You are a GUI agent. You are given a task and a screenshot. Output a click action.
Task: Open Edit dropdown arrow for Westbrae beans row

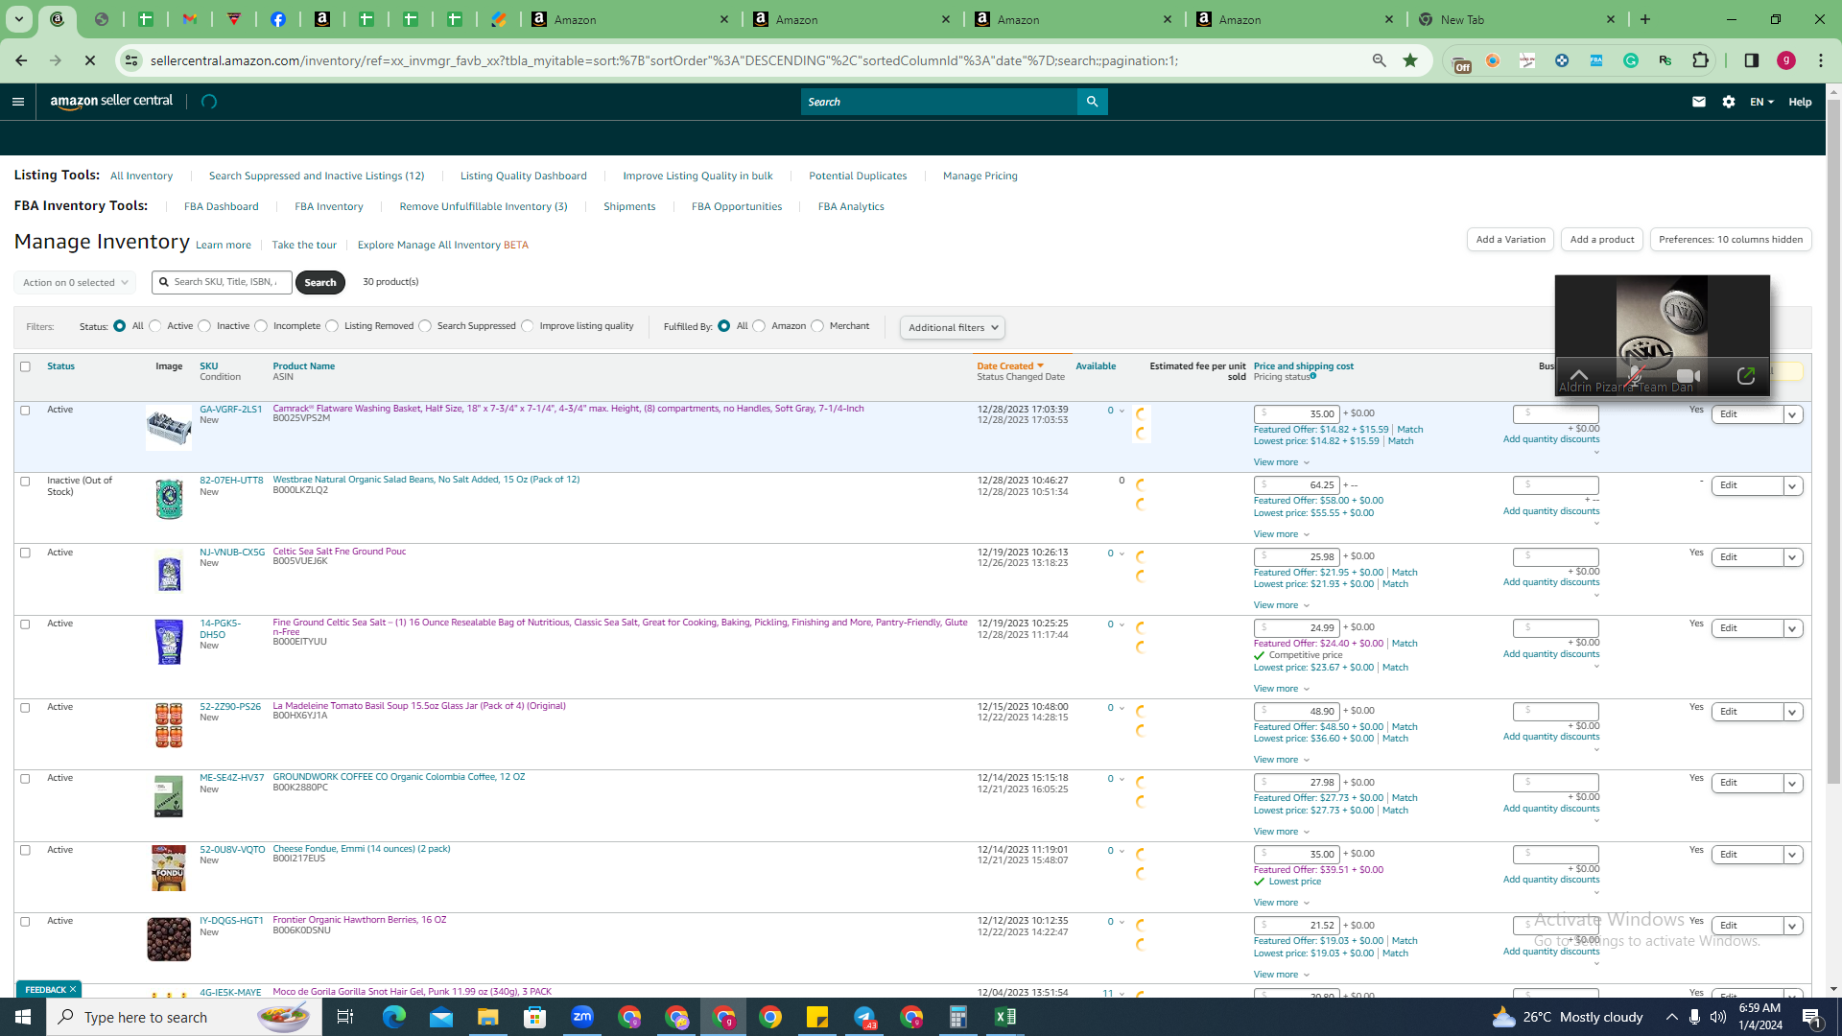(x=1792, y=486)
